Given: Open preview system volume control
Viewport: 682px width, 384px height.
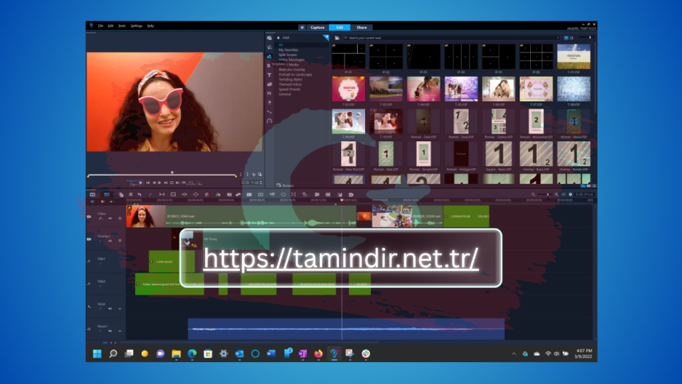Looking at the screenshot, I should pos(177,183).
